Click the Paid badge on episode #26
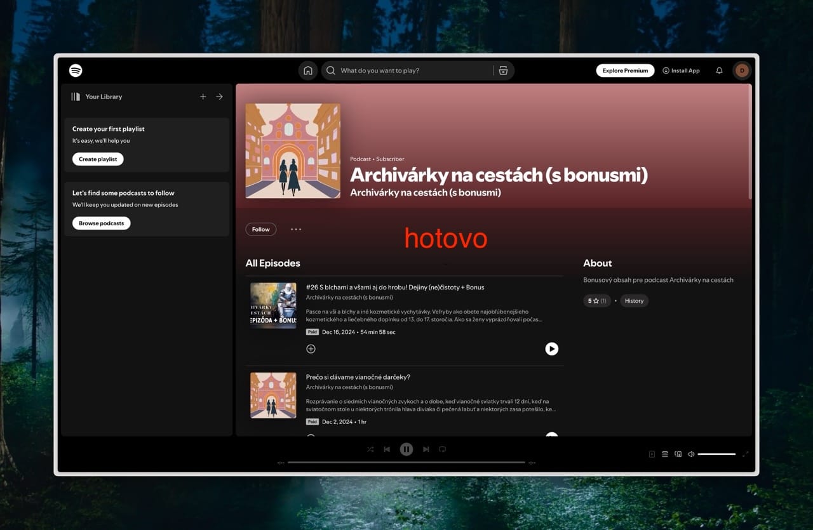 (312, 332)
